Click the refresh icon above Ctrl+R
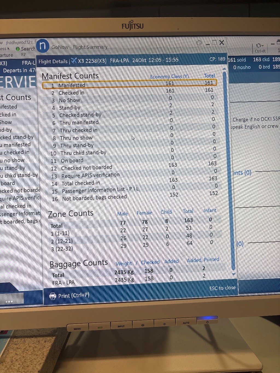This screenshot has width=280, height=373. (x=259, y=45)
